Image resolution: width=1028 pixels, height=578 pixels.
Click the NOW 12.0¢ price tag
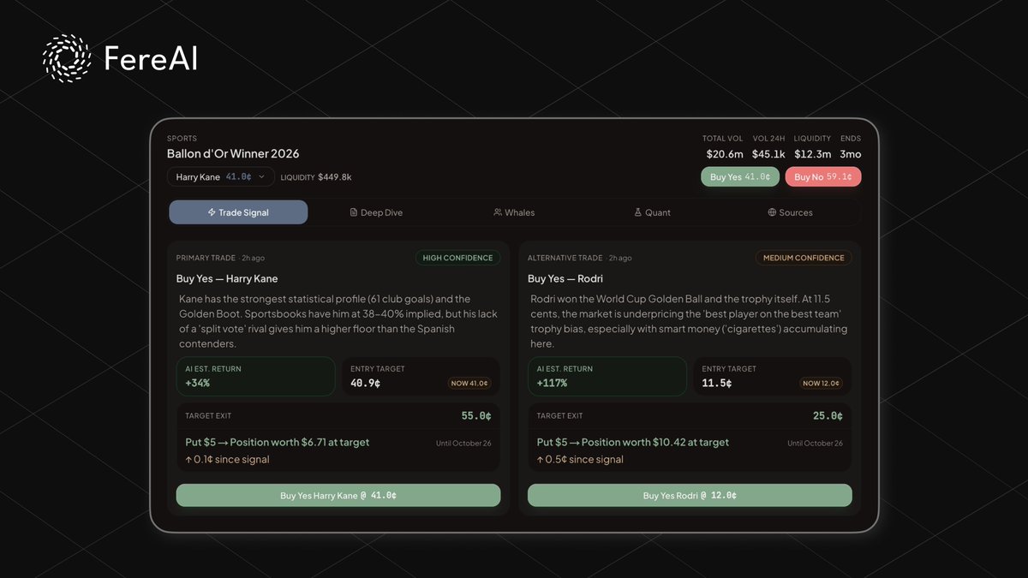(x=822, y=384)
